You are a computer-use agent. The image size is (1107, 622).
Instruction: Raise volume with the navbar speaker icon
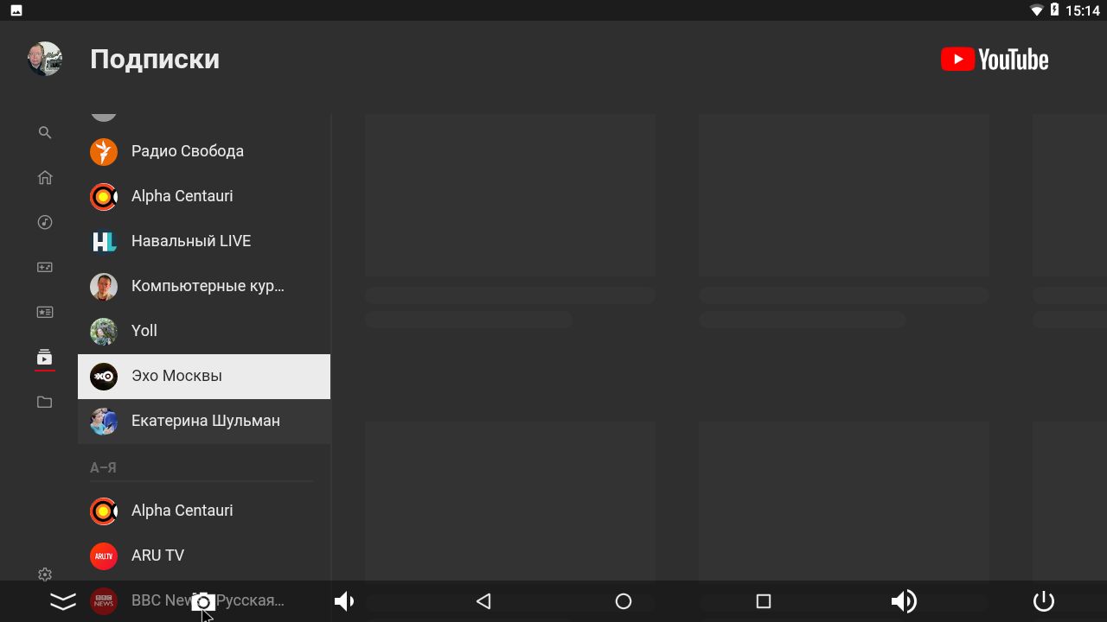(x=904, y=601)
